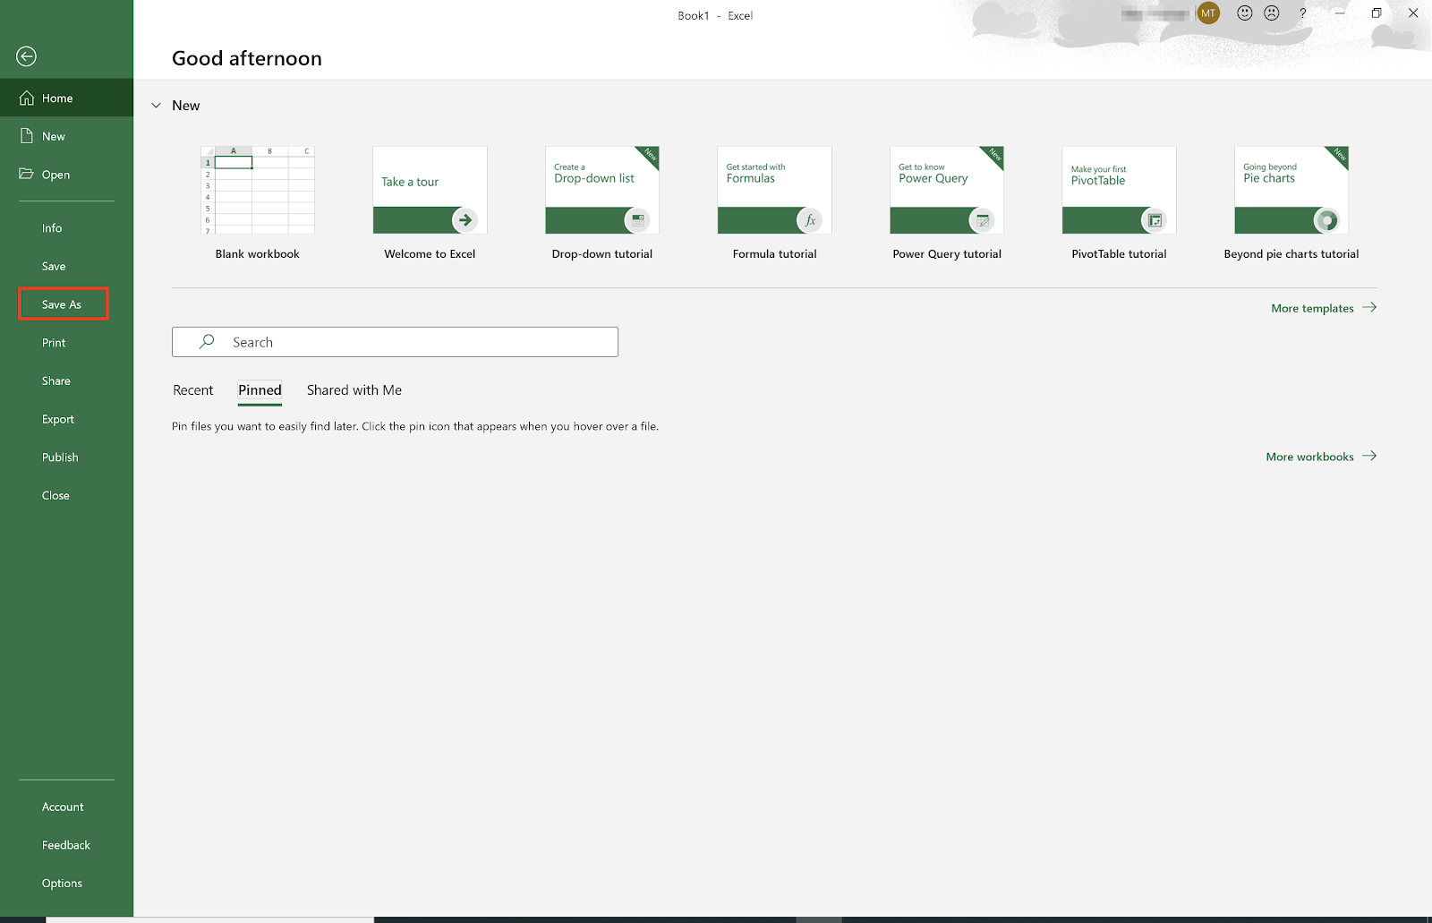Open the Drop-down tutorial template

click(602, 190)
